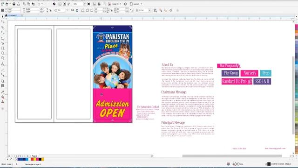Image resolution: width=298 pixels, height=168 pixels.
Task: Select the Text tool
Action: [3, 64]
